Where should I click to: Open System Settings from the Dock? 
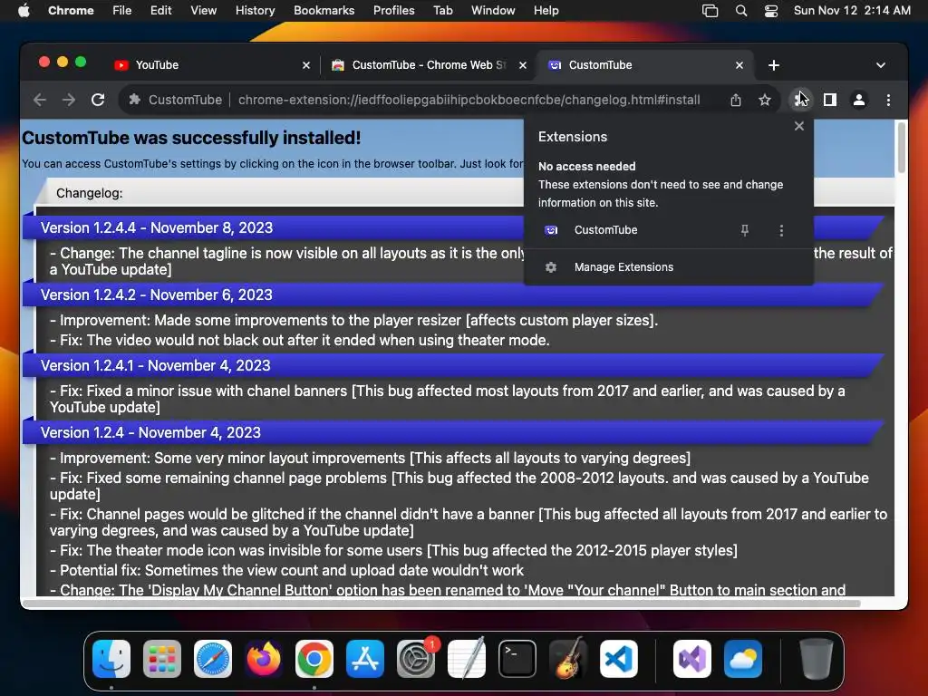pos(416,659)
